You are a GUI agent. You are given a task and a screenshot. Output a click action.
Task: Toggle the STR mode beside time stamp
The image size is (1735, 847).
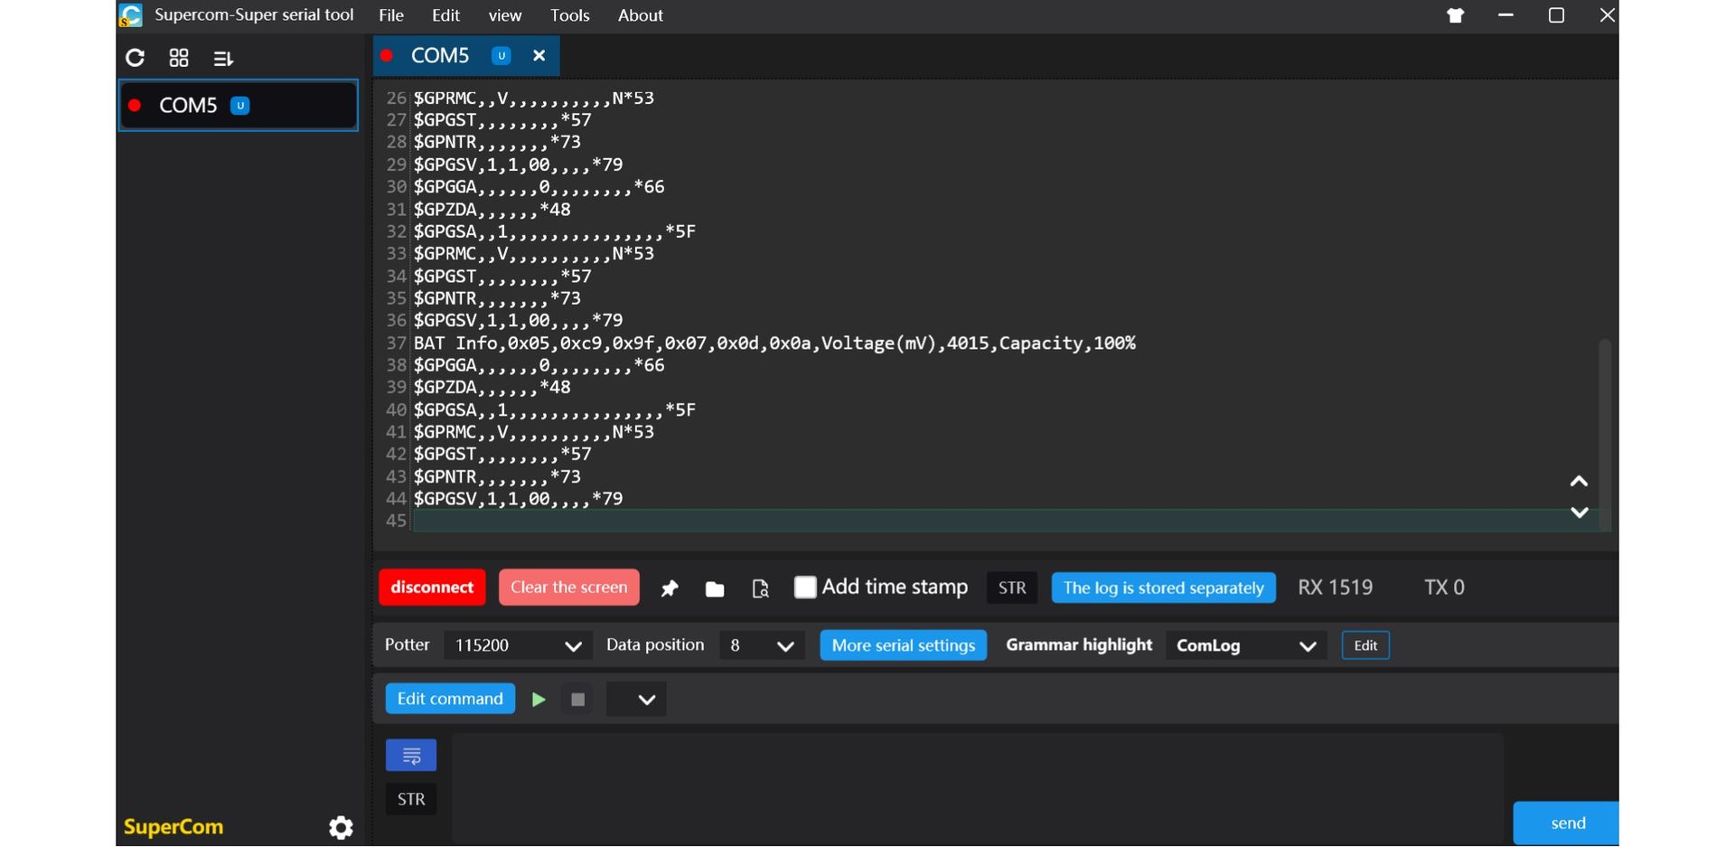(x=1011, y=588)
